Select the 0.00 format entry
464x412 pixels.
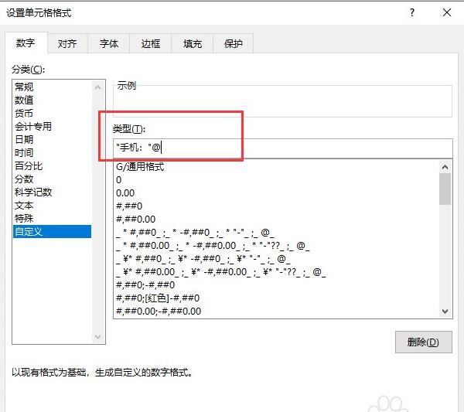(x=277, y=192)
